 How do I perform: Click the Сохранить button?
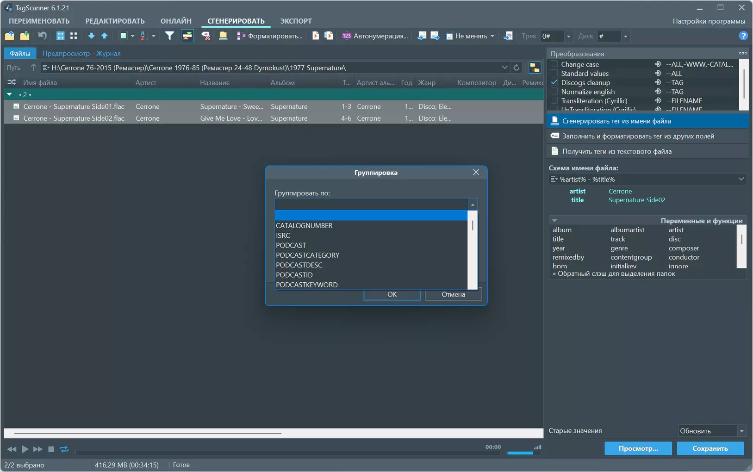pos(710,448)
